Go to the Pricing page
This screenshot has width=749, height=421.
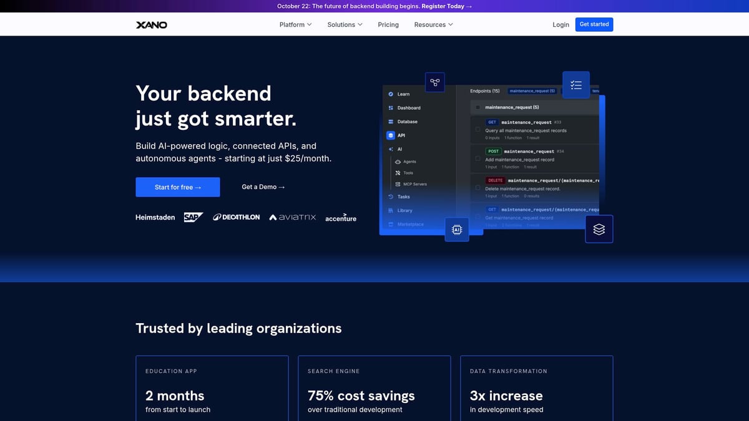[388, 25]
